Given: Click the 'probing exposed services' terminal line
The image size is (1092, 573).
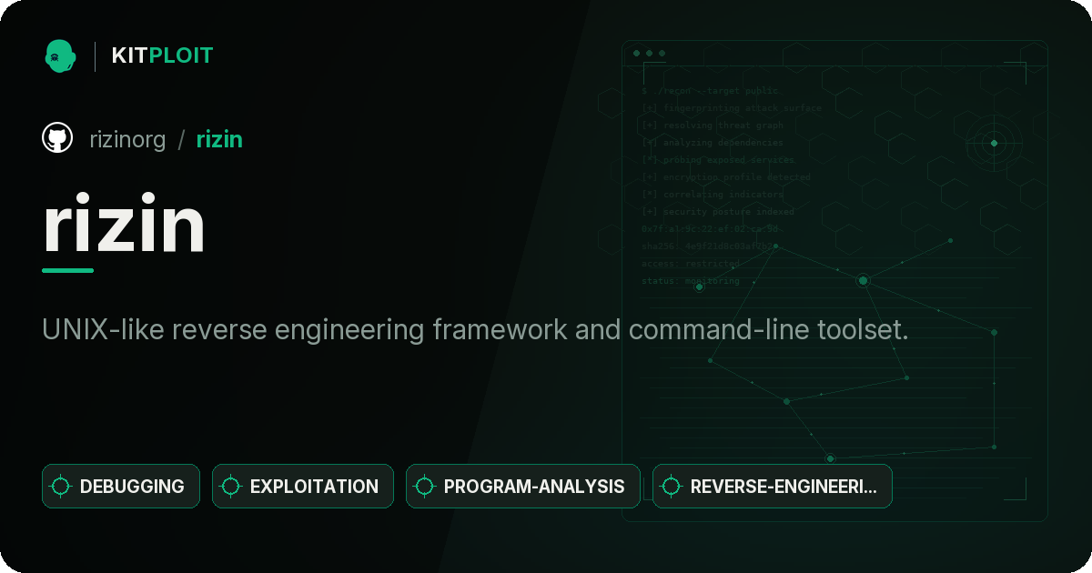Looking at the screenshot, I should (718, 160).
